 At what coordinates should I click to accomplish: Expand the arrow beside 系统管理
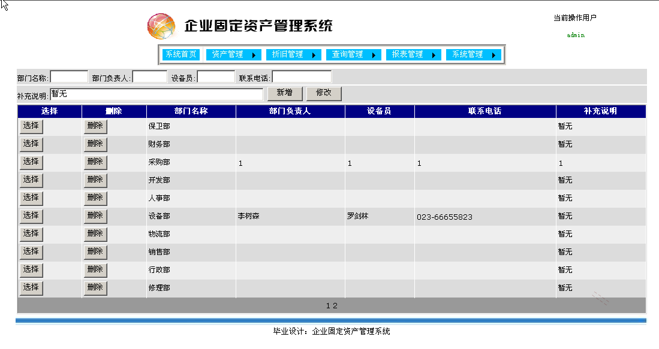[x=494, y=55]
